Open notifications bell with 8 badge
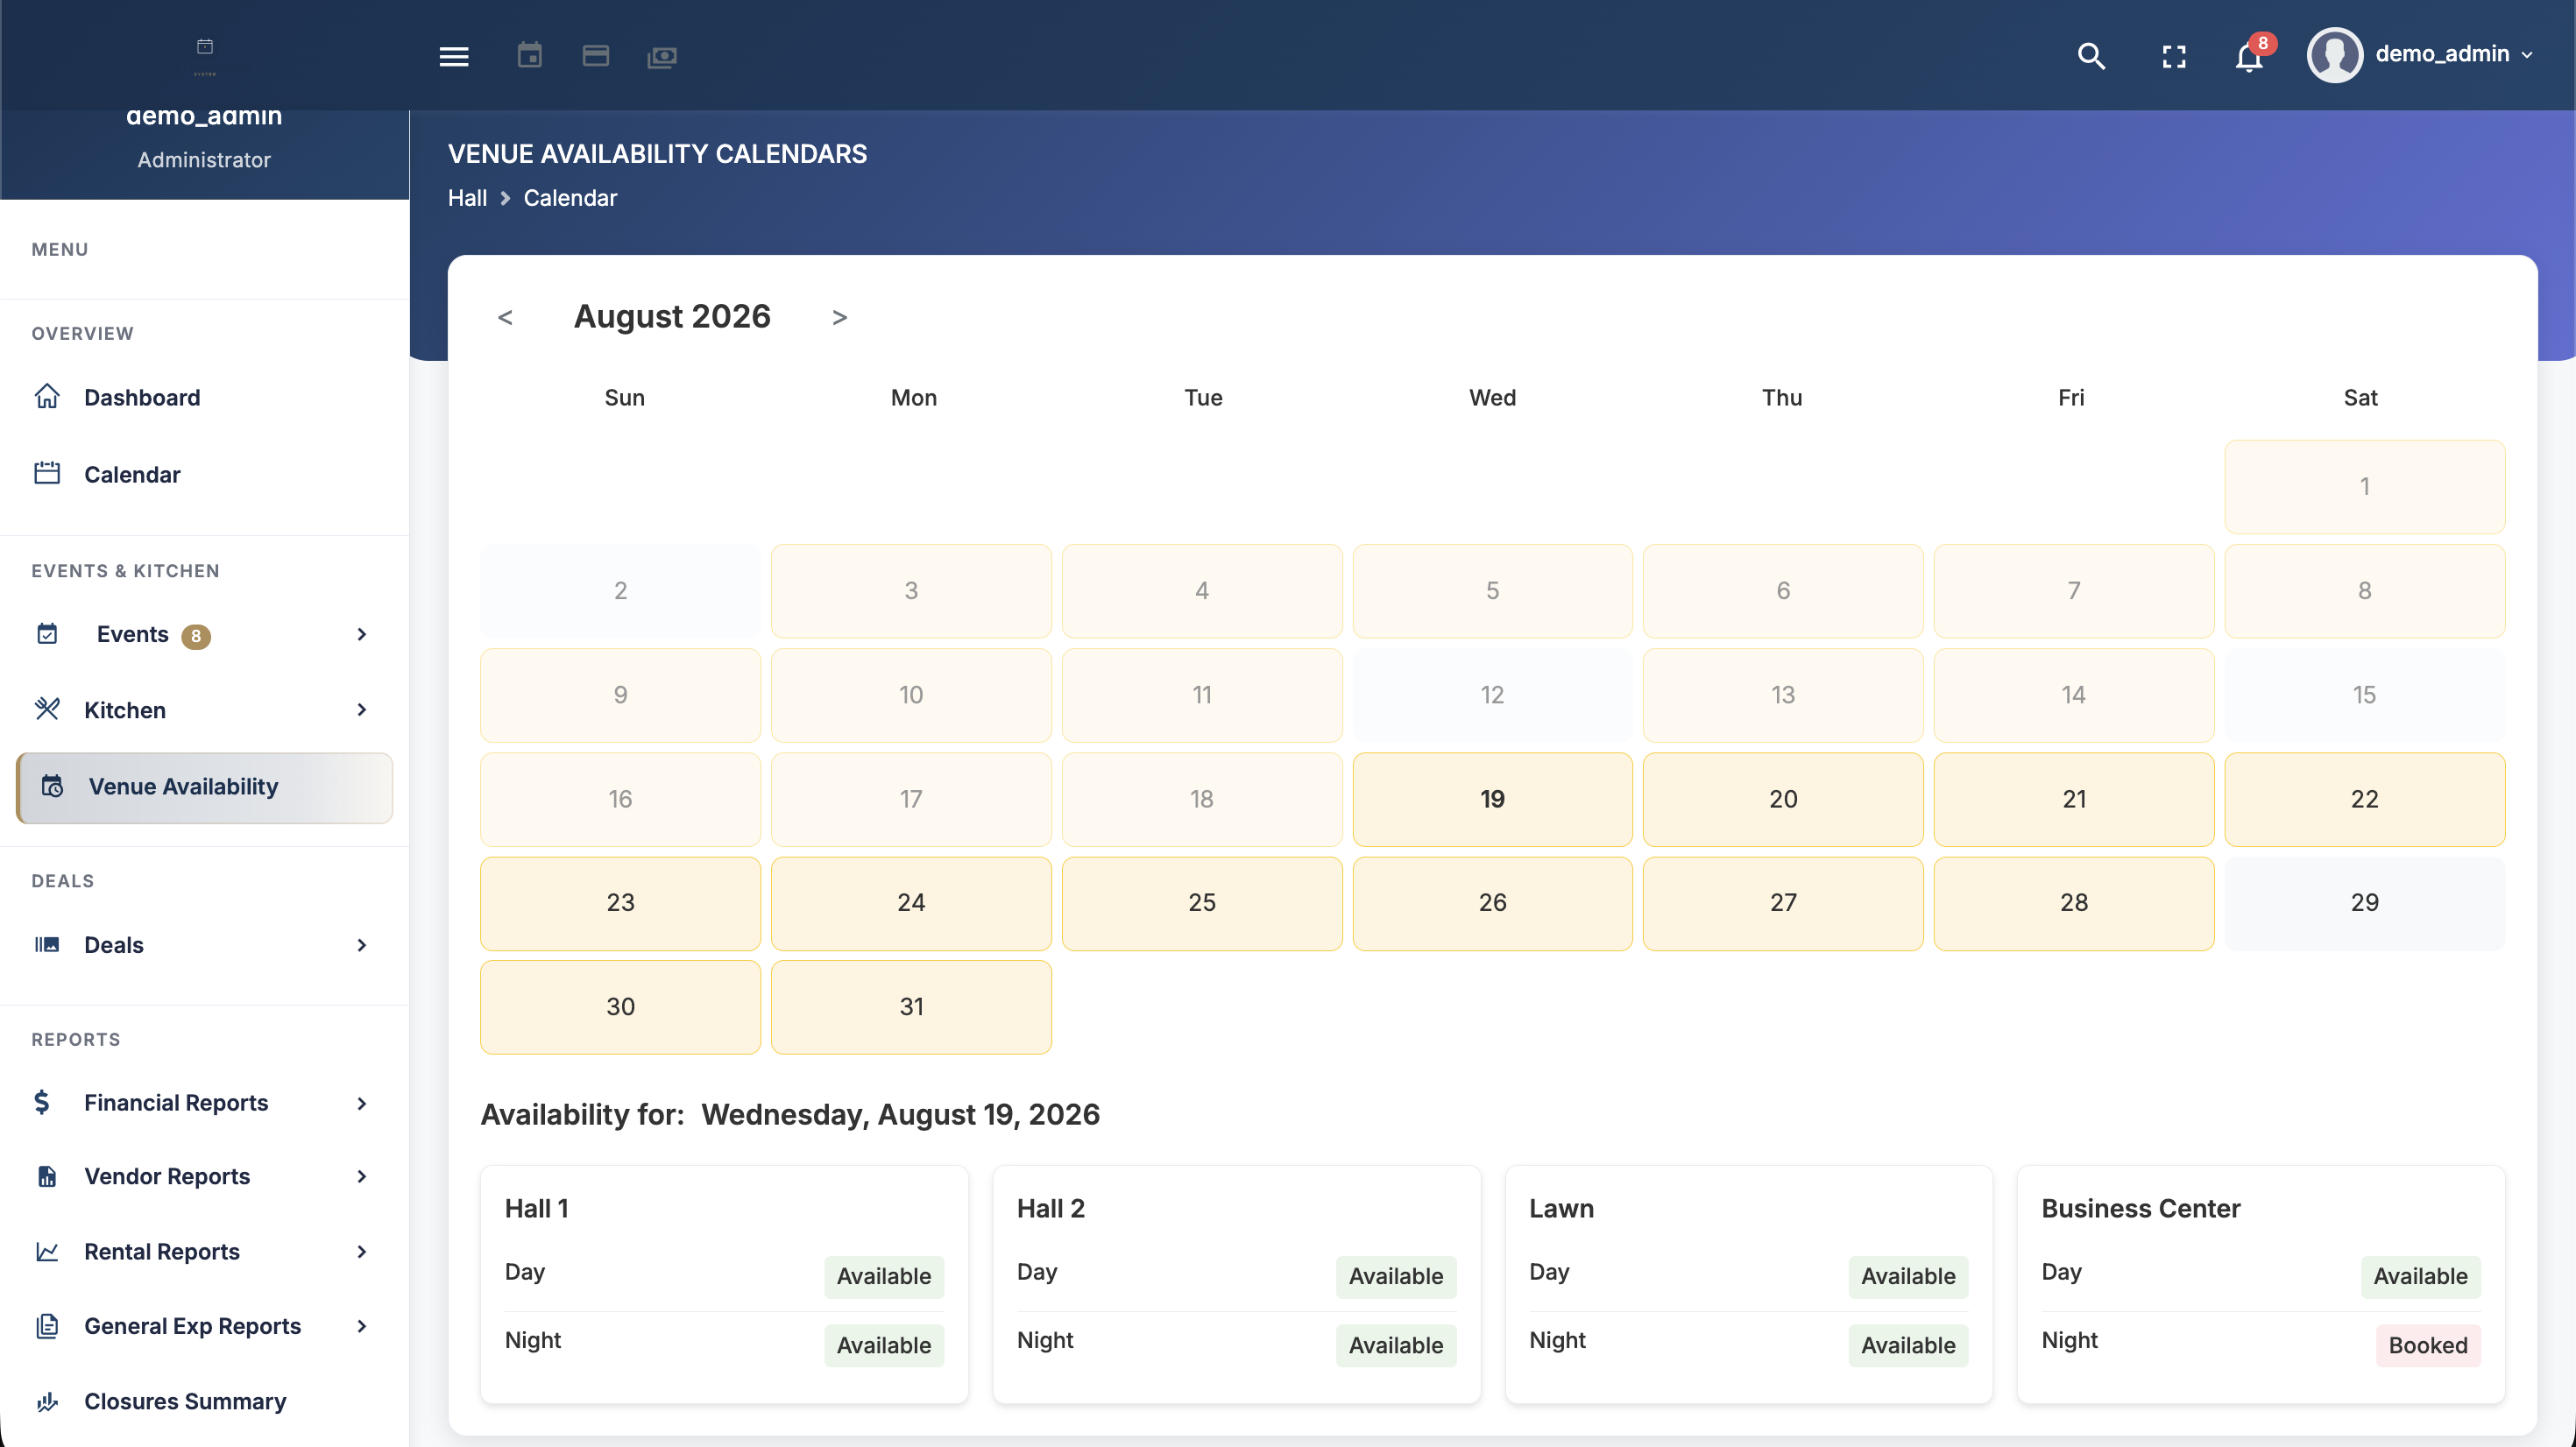Screen dimensions: 2576x1447 pyautogui.click(x=2250, y=55)
